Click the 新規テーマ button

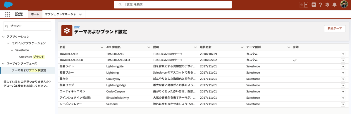pyautogui.click(x=335, y=28)
